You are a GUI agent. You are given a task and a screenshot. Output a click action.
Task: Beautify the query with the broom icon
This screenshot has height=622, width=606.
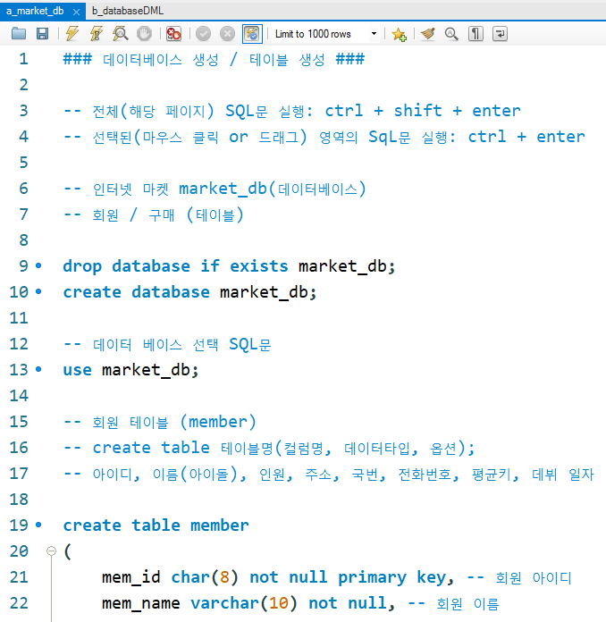coord(428,34)
